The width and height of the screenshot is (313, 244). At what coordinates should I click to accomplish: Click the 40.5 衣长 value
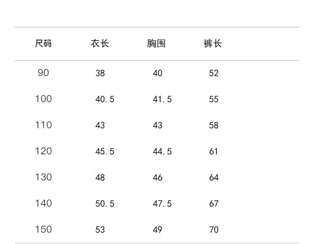(105, 99)
